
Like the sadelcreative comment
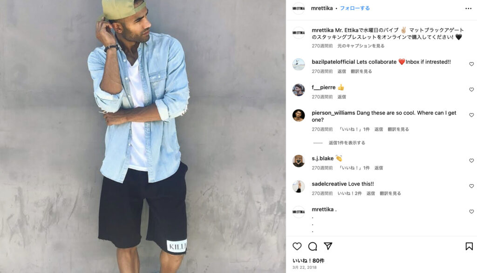point(471,186)
